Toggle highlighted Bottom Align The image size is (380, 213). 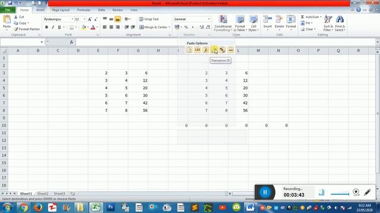(x=118, y=19)
